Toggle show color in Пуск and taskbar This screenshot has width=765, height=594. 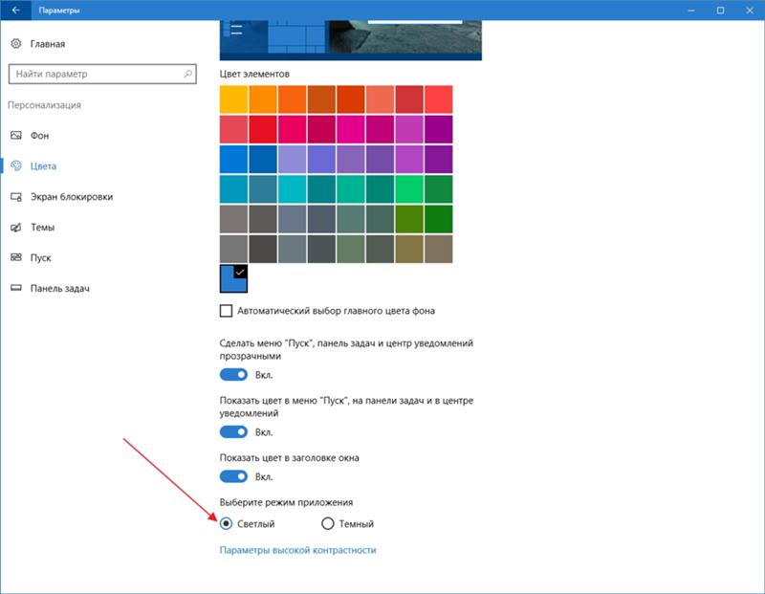[x=233, y=432]
